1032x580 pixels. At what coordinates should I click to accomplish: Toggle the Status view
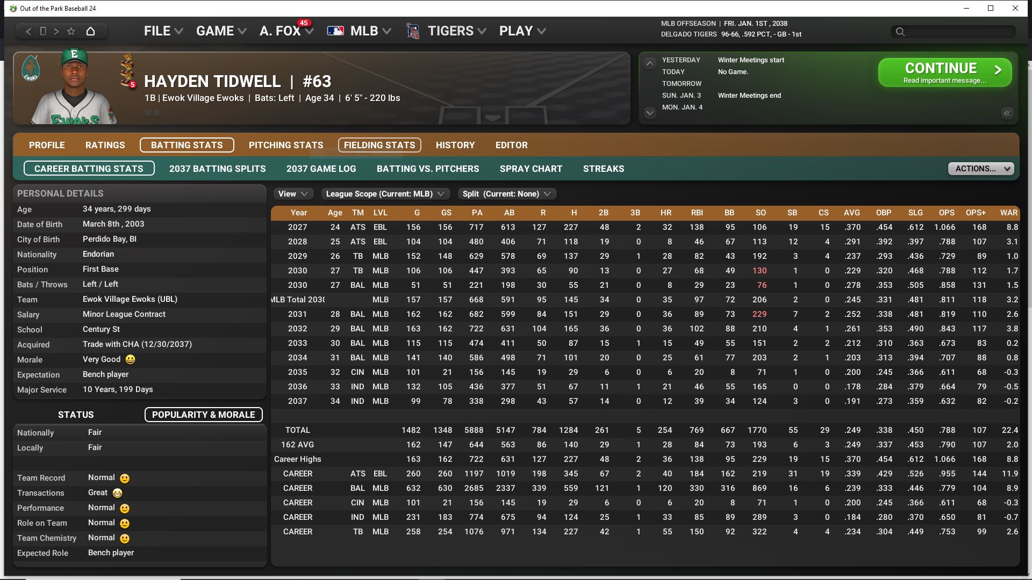76,415
